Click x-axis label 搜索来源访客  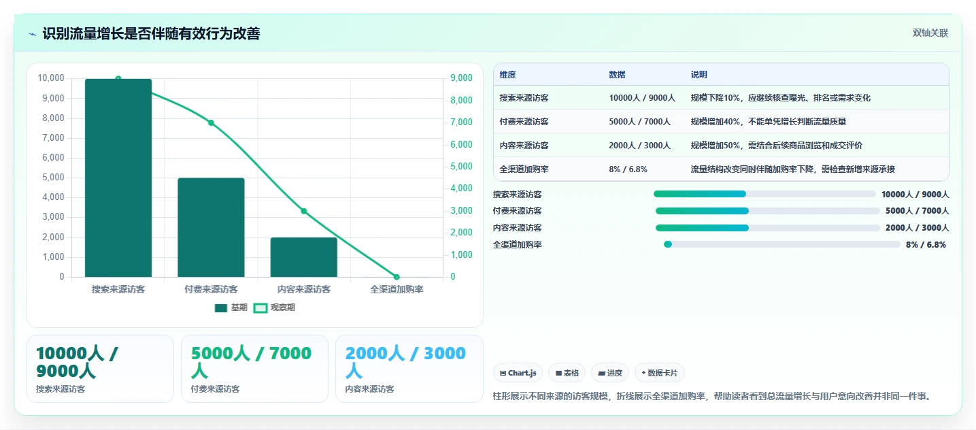click(x=118, y=289)
